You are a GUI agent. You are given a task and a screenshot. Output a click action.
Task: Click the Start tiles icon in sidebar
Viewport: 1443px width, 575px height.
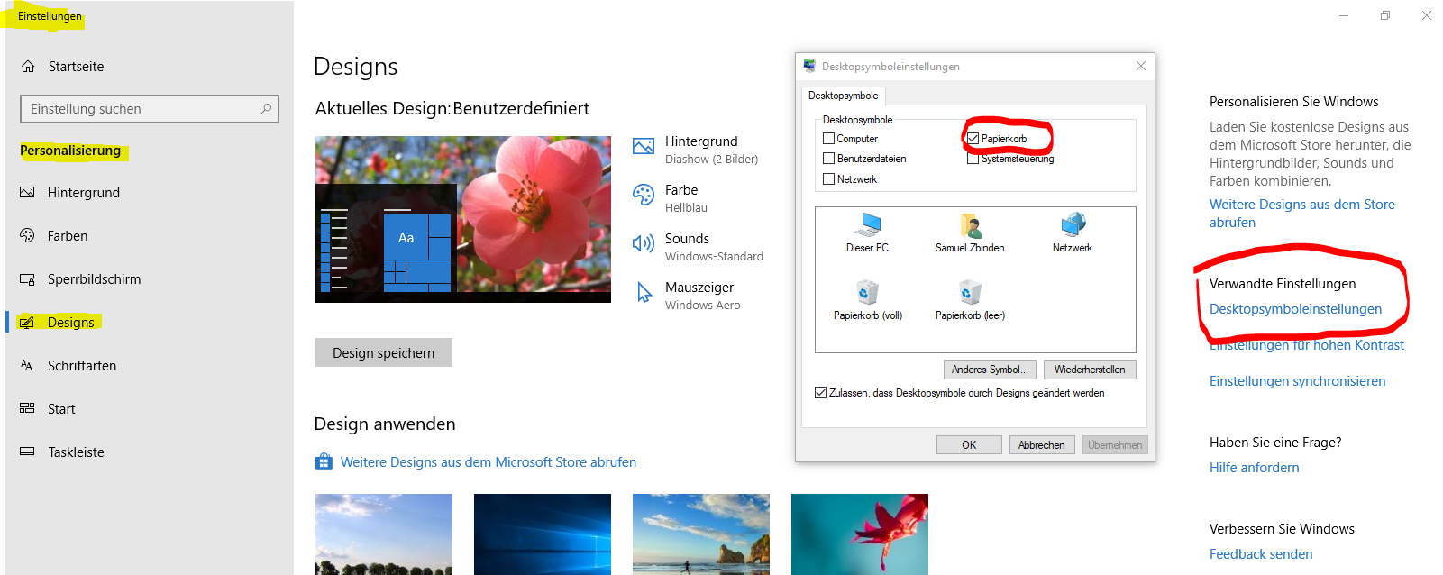pyautogui.click(x=28, y=408)
